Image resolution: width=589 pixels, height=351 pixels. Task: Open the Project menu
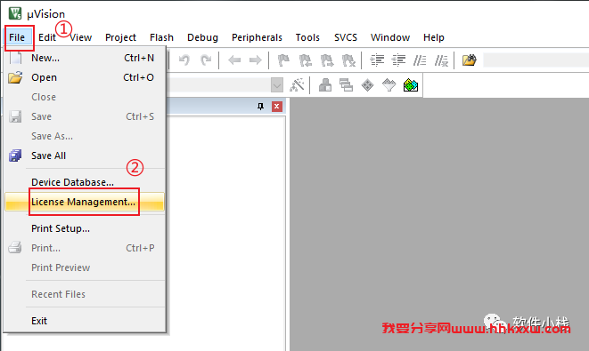click(x=120, y=37)
